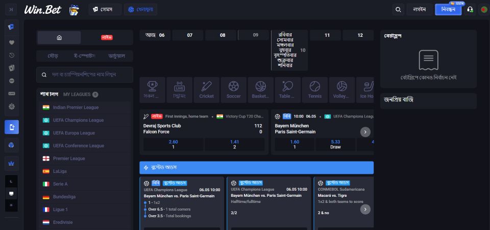Open UEFA Europa League
This screenshot has width=490, height=230.
click(85, 133)
